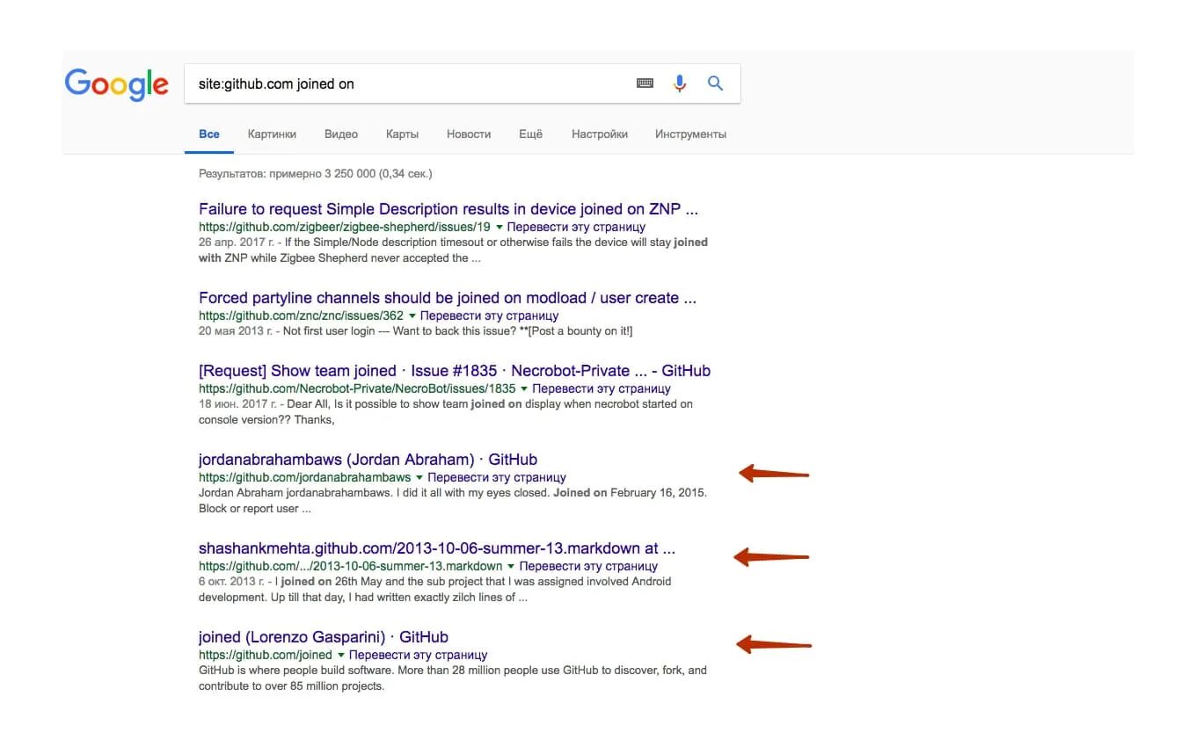Open the Новости tab
Screen dimensions: 1196x747
(x=469, y=134)
